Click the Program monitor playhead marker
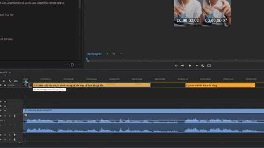Image resolution: width=264 pixels, height=148 pixels. click(87, 58)
